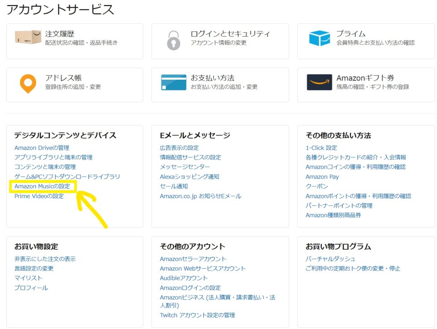Click 配送状況の確認・返品手続き subtitle text
This screenshot has width=437, height=329.
coord(82,43)
